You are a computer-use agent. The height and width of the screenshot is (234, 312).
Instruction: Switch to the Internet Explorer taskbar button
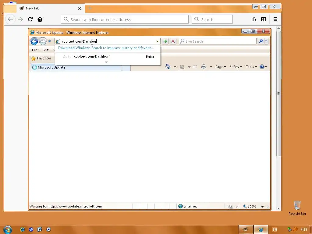coord(261,229)
